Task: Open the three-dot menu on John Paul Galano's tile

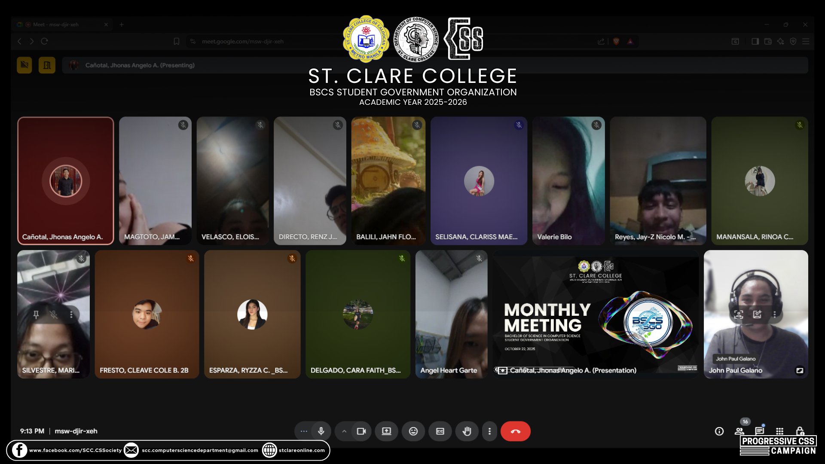Action: pyautogui.click(x=775, y=314)
